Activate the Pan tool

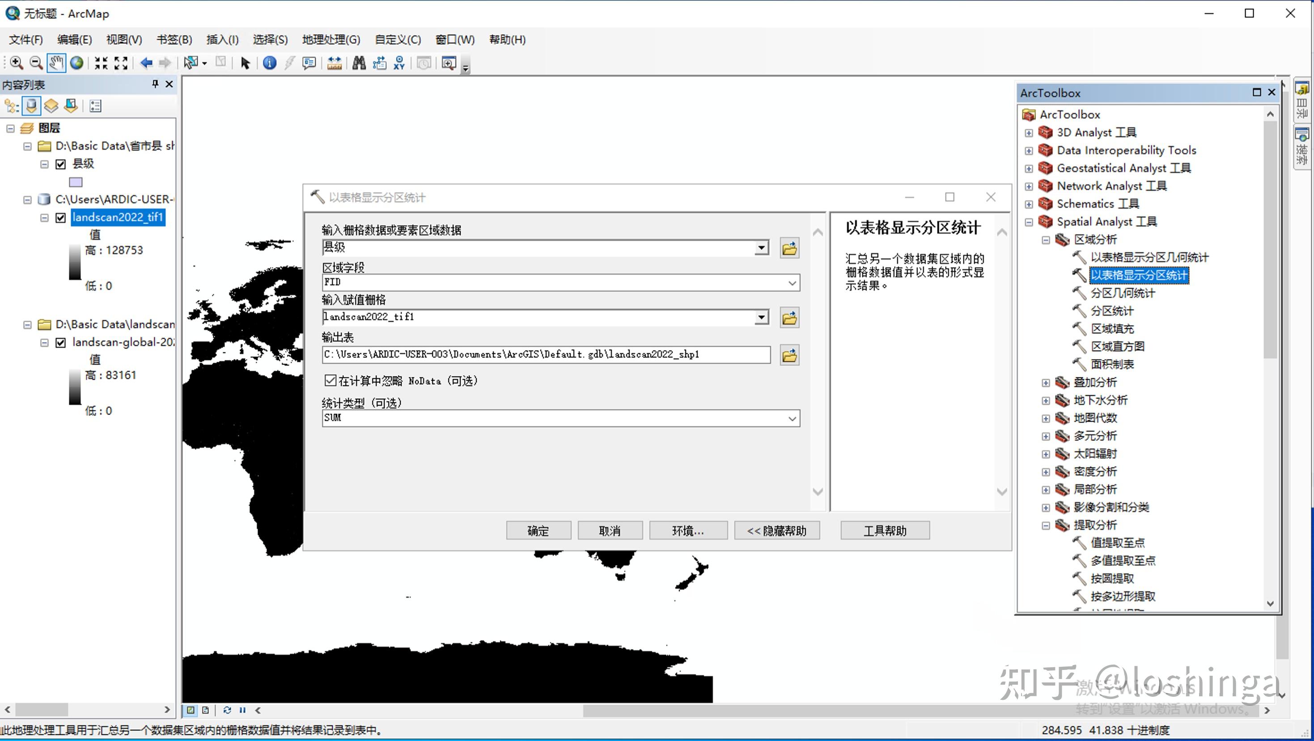[x=56, y=63]
